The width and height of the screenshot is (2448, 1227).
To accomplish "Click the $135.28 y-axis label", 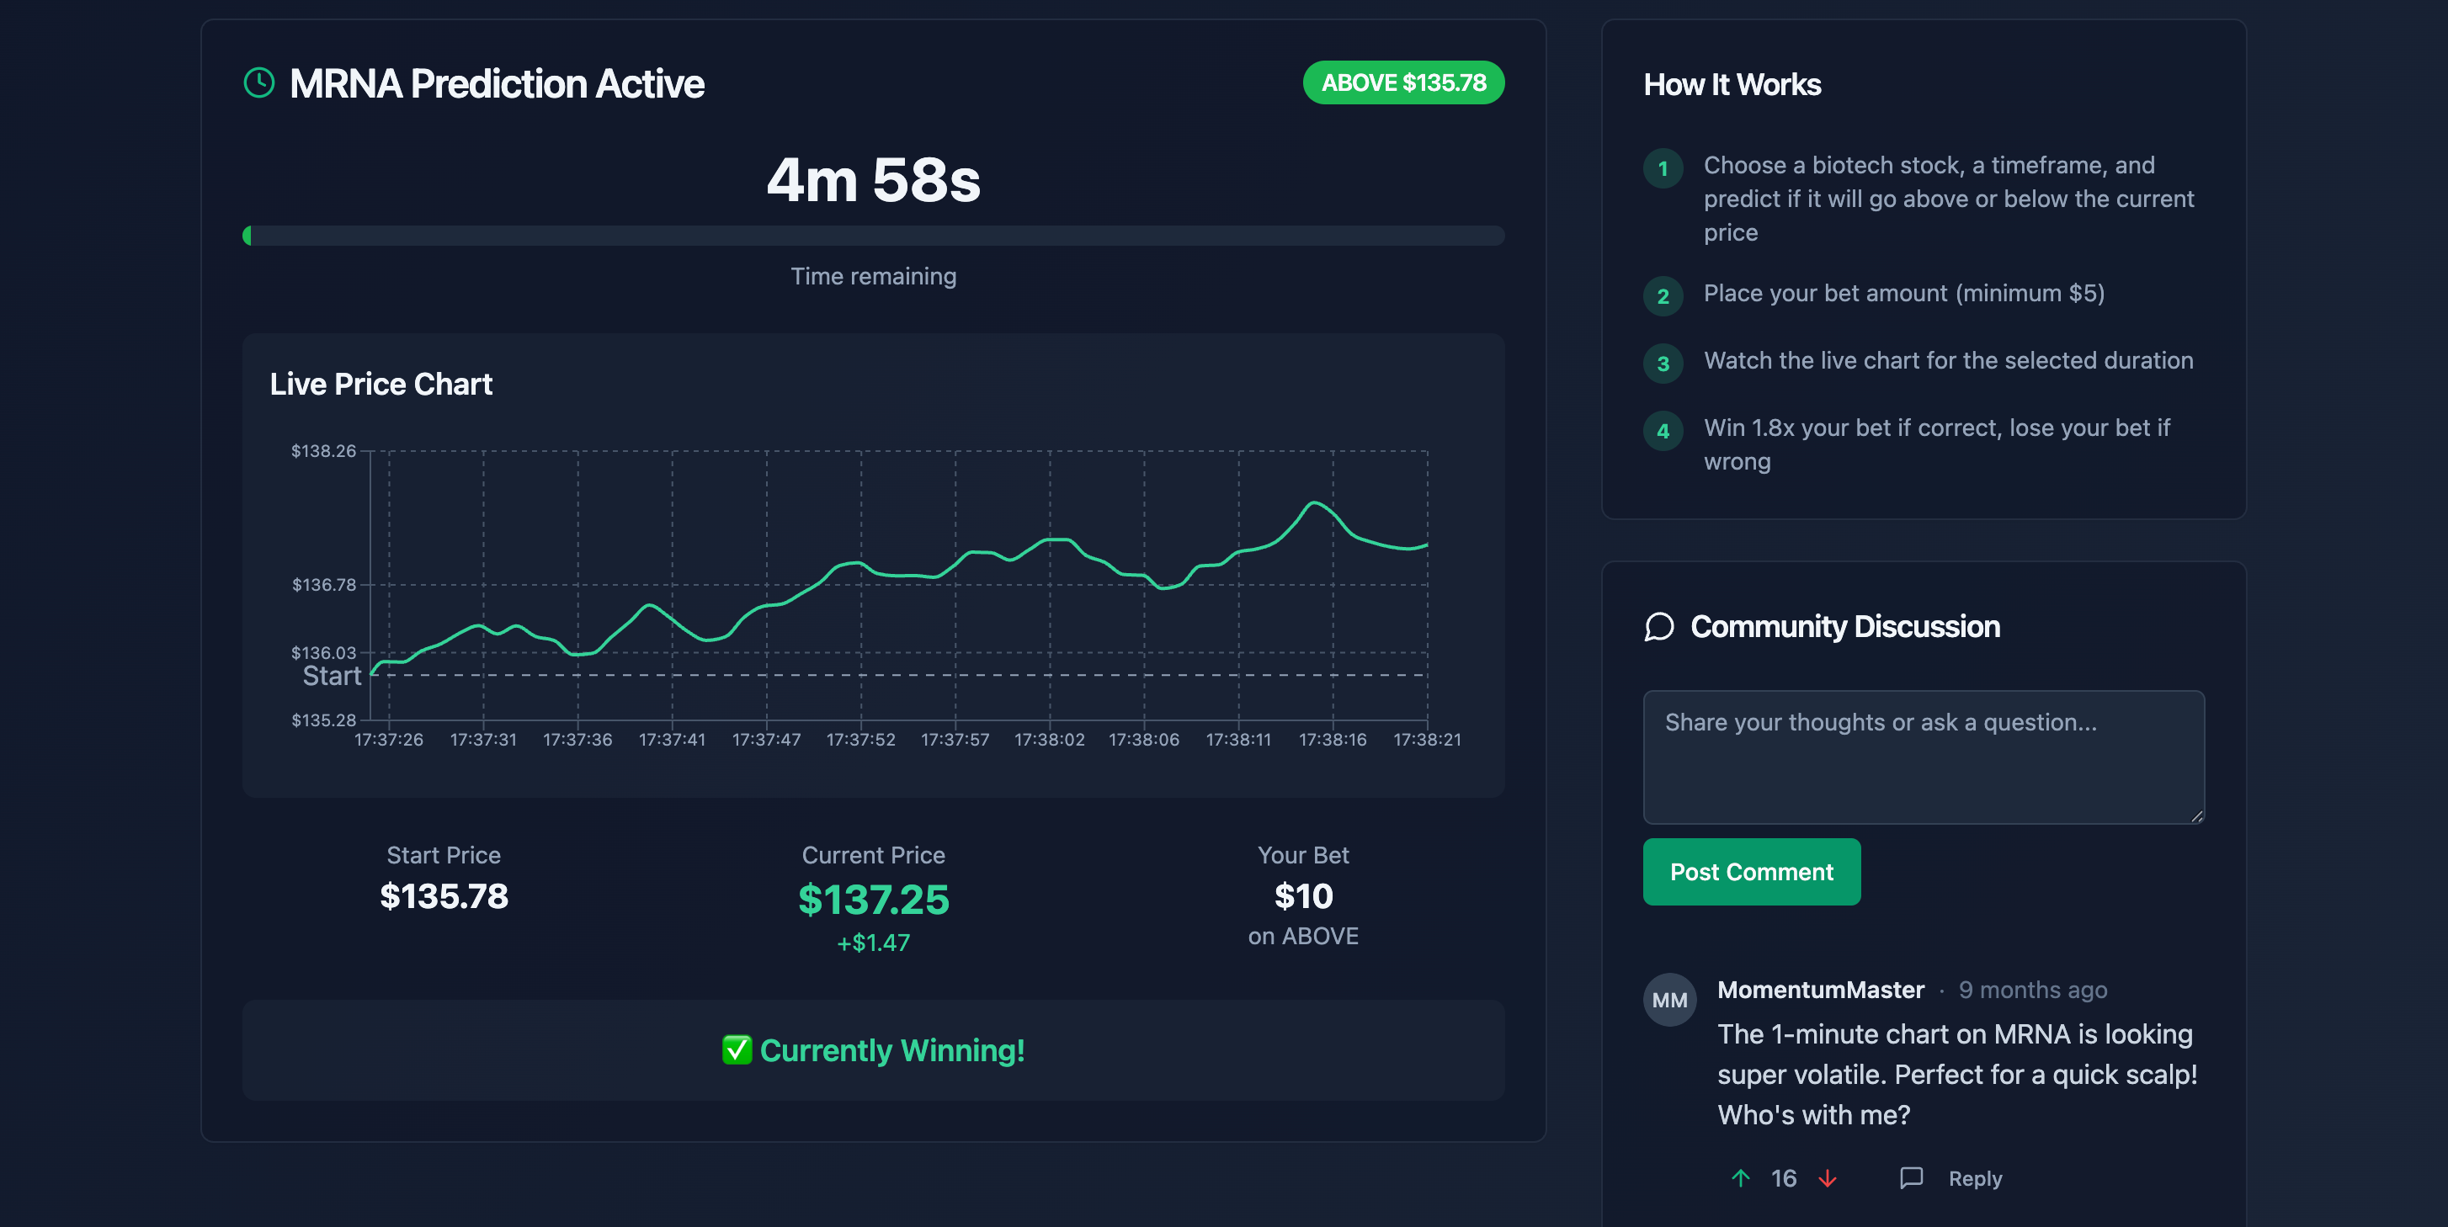I will [x=323, y=720].
